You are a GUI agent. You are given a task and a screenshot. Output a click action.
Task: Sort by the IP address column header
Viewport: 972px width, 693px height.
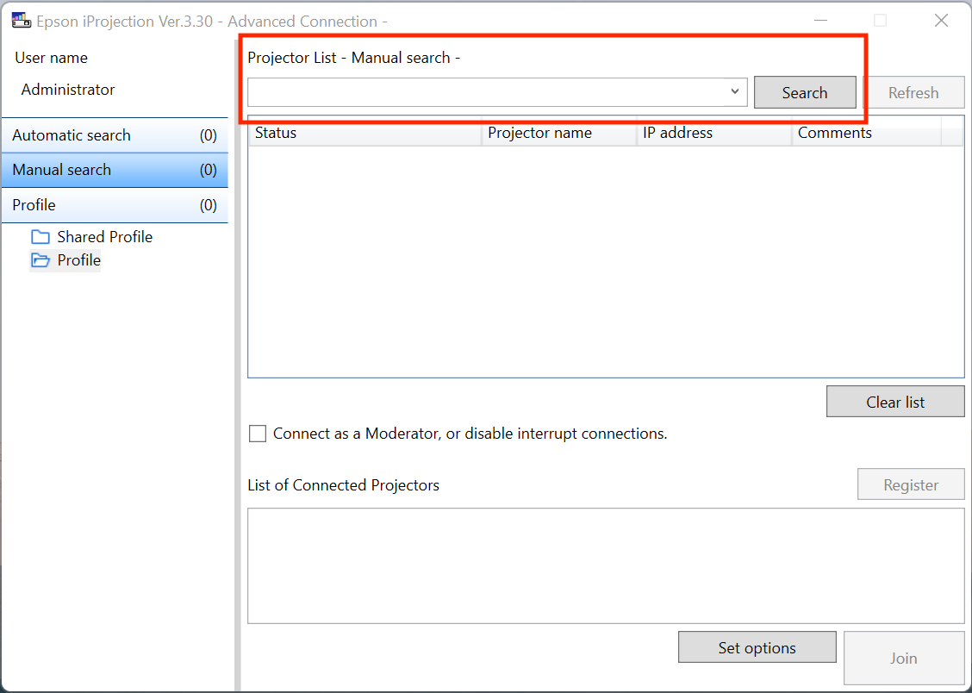(714, 133)
